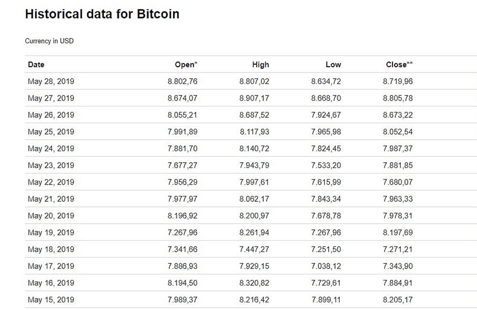
Task: Click the Close** column header
Action: [x=399, y=64]
